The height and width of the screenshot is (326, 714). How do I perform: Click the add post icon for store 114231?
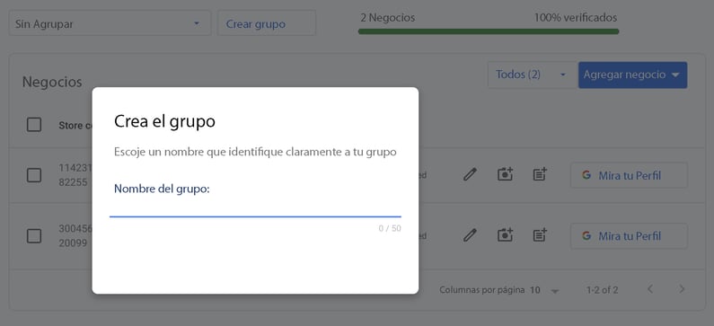tap(540, 174)
